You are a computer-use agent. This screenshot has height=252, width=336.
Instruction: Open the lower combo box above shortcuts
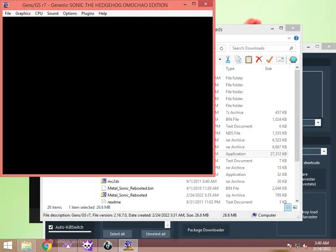(324, 151)
